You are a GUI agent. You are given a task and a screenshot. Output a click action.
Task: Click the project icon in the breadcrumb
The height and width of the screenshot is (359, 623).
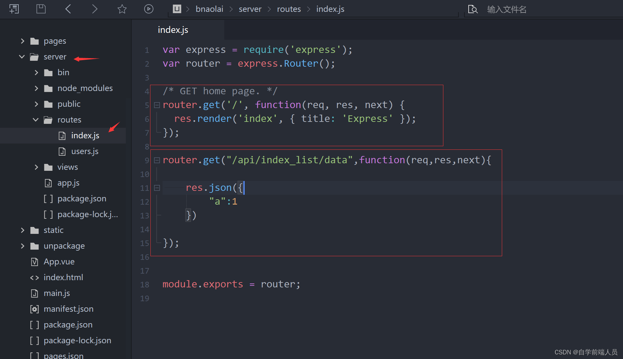177,9
